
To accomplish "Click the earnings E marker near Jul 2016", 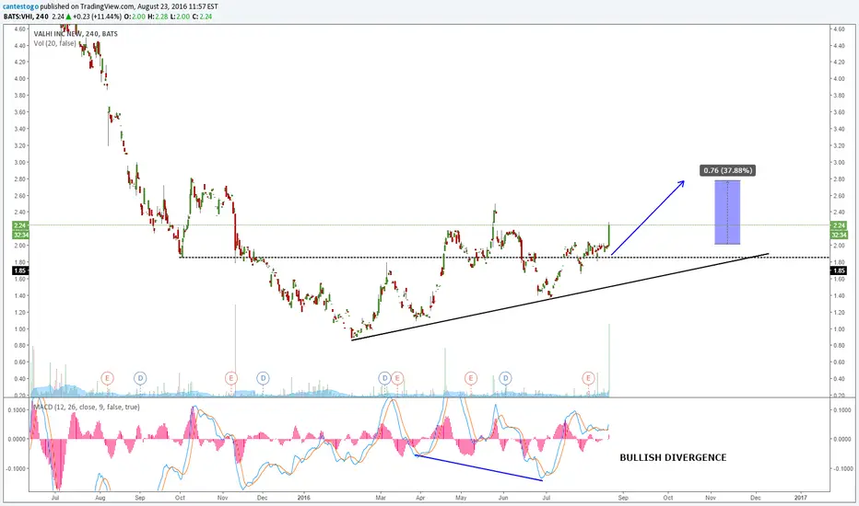I will [588, 378].
